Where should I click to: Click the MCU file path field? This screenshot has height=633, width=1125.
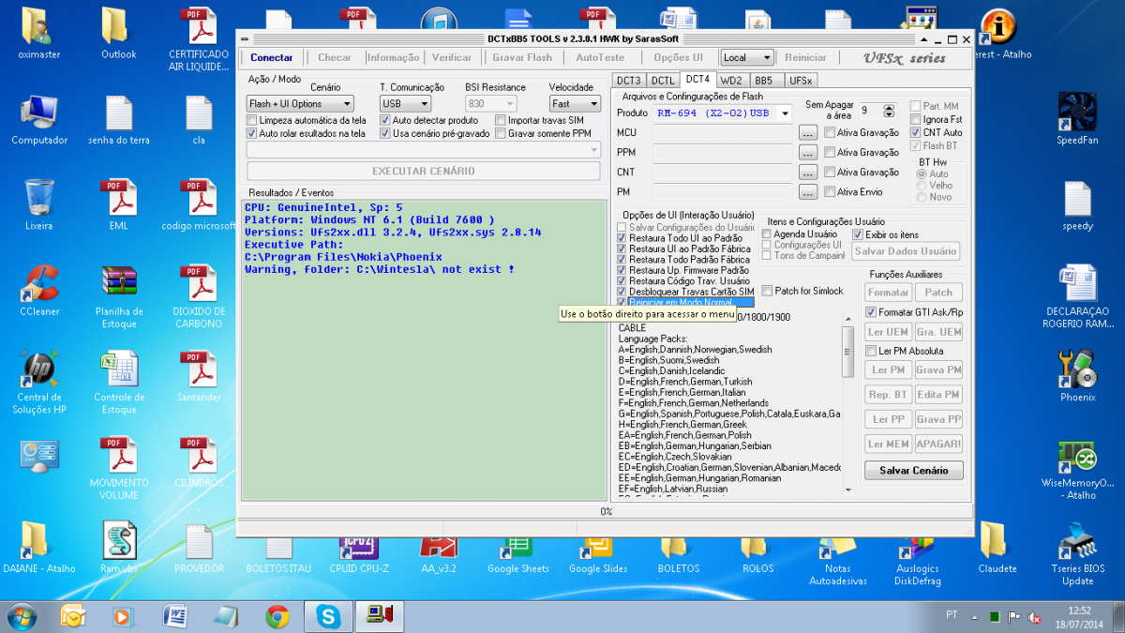[723, 132]
